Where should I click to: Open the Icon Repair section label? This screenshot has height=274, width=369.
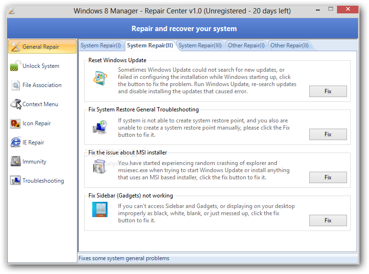pyautogui.click(x=37, y=123)
